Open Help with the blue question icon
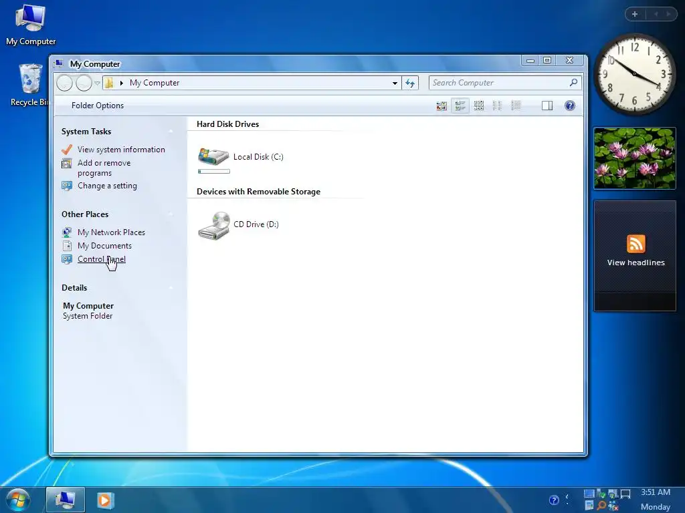 pyautogui.click(x=570, y=106)
